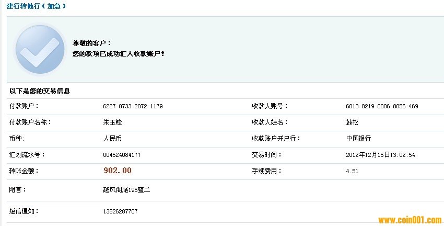
Task: Click the 建行转他行（加急）page heading
Action: click(36, 6)
